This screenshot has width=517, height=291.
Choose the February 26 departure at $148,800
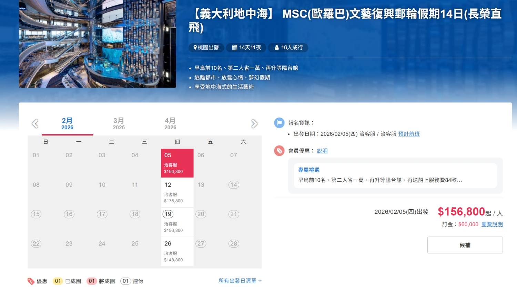pos(177,252)
